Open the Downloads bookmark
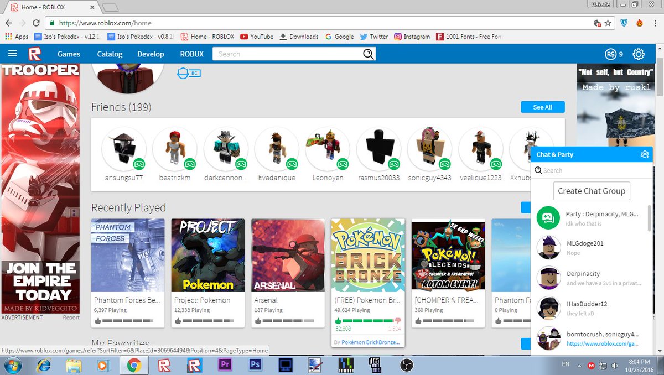664x375 pixels. [x=299, y=37]
